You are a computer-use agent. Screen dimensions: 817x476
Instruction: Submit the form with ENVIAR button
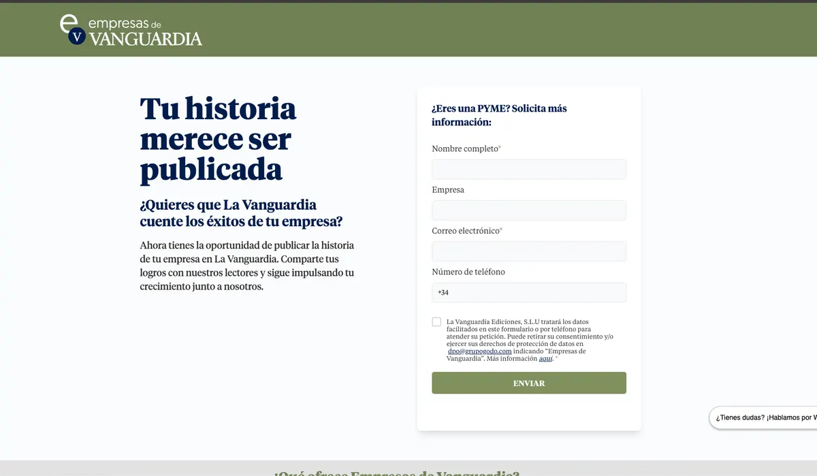click(x=529, y=383)
